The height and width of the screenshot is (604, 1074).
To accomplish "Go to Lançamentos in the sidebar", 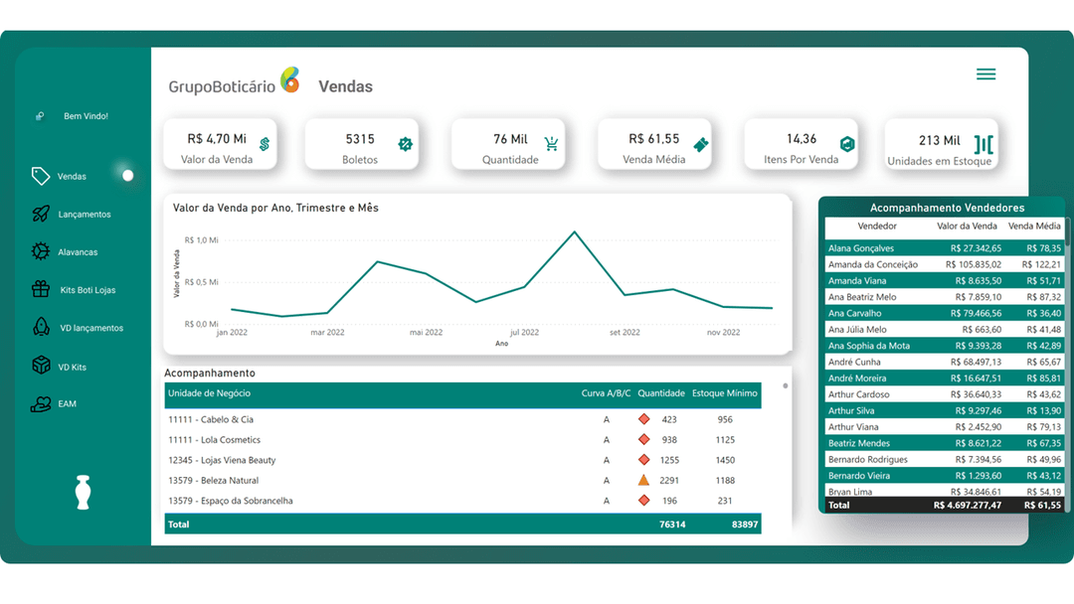I will point(85,215).
